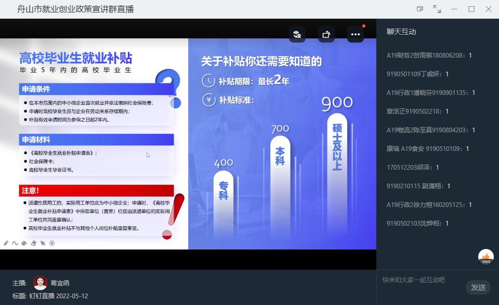Click chat message from 170512203邱泽
The width and height of the screenshot is (499, 305).
[x=413, y=168]
